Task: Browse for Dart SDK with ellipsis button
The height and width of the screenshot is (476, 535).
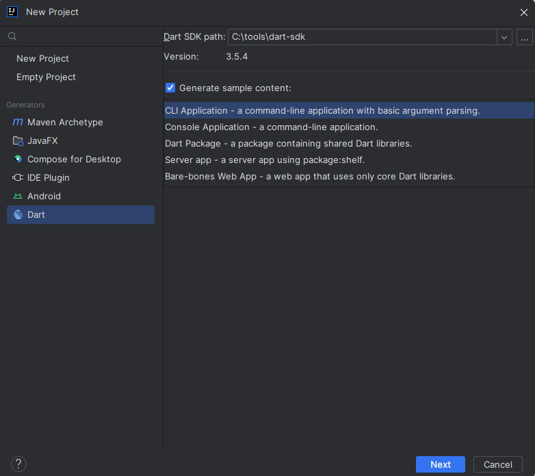Action: tap(525, 37)
